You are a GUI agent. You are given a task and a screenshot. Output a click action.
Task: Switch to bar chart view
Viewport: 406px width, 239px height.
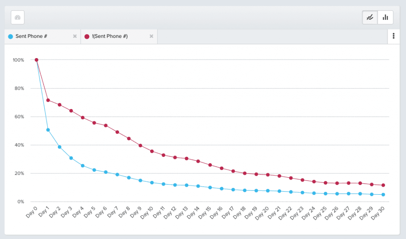point(385,17)
